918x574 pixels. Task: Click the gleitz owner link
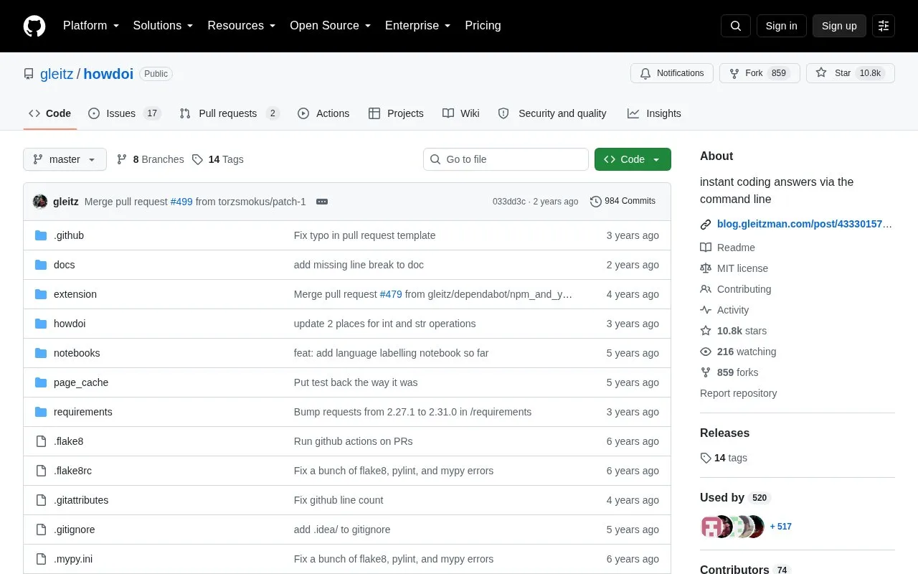coord(57,73)
